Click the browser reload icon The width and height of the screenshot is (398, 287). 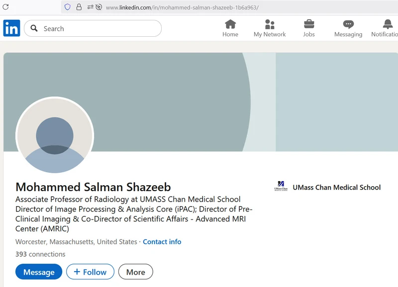6,7
